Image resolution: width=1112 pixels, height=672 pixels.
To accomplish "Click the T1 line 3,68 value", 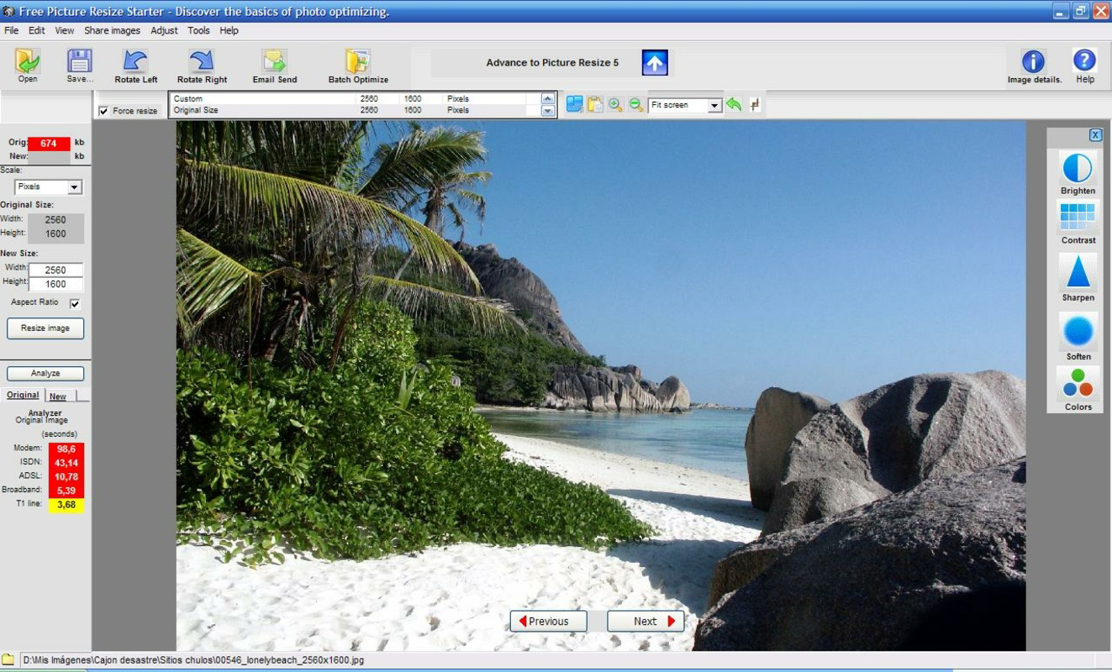I will point(66,505).
